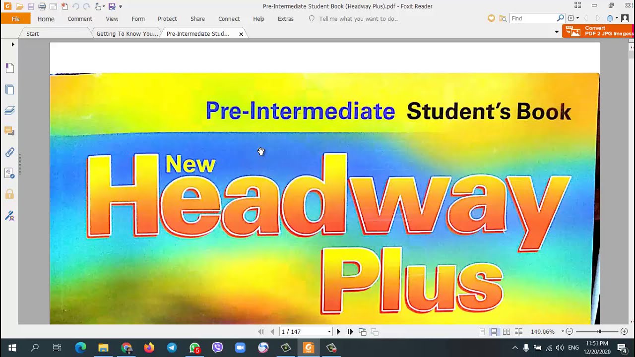Click the Save icon in quick access toolbar
635x357 pixels.
(31, 6)
